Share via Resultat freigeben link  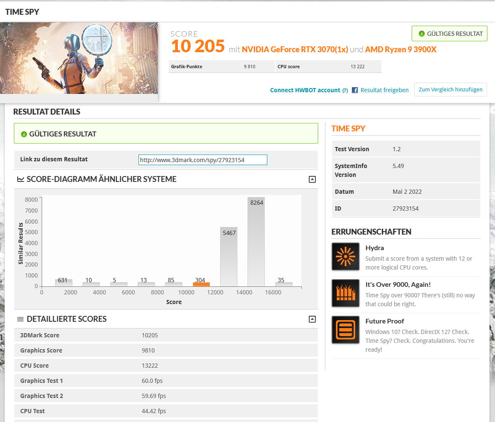coord(385,90)
